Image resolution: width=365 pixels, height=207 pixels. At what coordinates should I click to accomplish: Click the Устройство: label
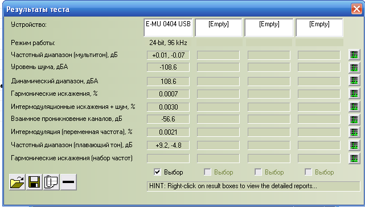[28, 25]
